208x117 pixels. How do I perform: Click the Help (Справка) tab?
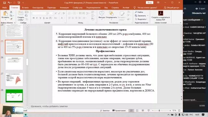point(115,8)
